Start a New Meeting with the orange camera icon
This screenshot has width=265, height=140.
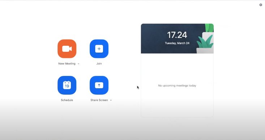pyautogui.click(x=67, y=49)
